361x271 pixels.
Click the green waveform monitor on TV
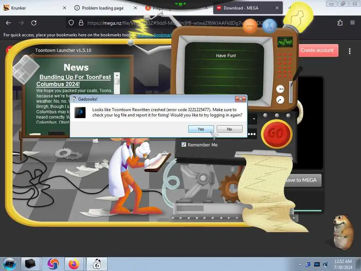click(x=285, y=42)
